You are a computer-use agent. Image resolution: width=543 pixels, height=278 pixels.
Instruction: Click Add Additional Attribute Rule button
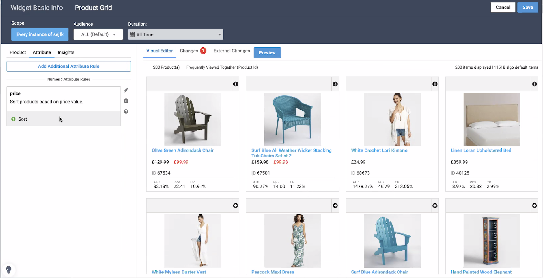pos(69,66)
